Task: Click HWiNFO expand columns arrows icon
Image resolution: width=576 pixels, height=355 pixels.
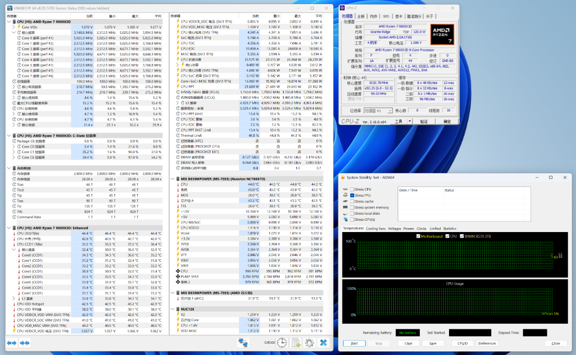Action: 11,343
